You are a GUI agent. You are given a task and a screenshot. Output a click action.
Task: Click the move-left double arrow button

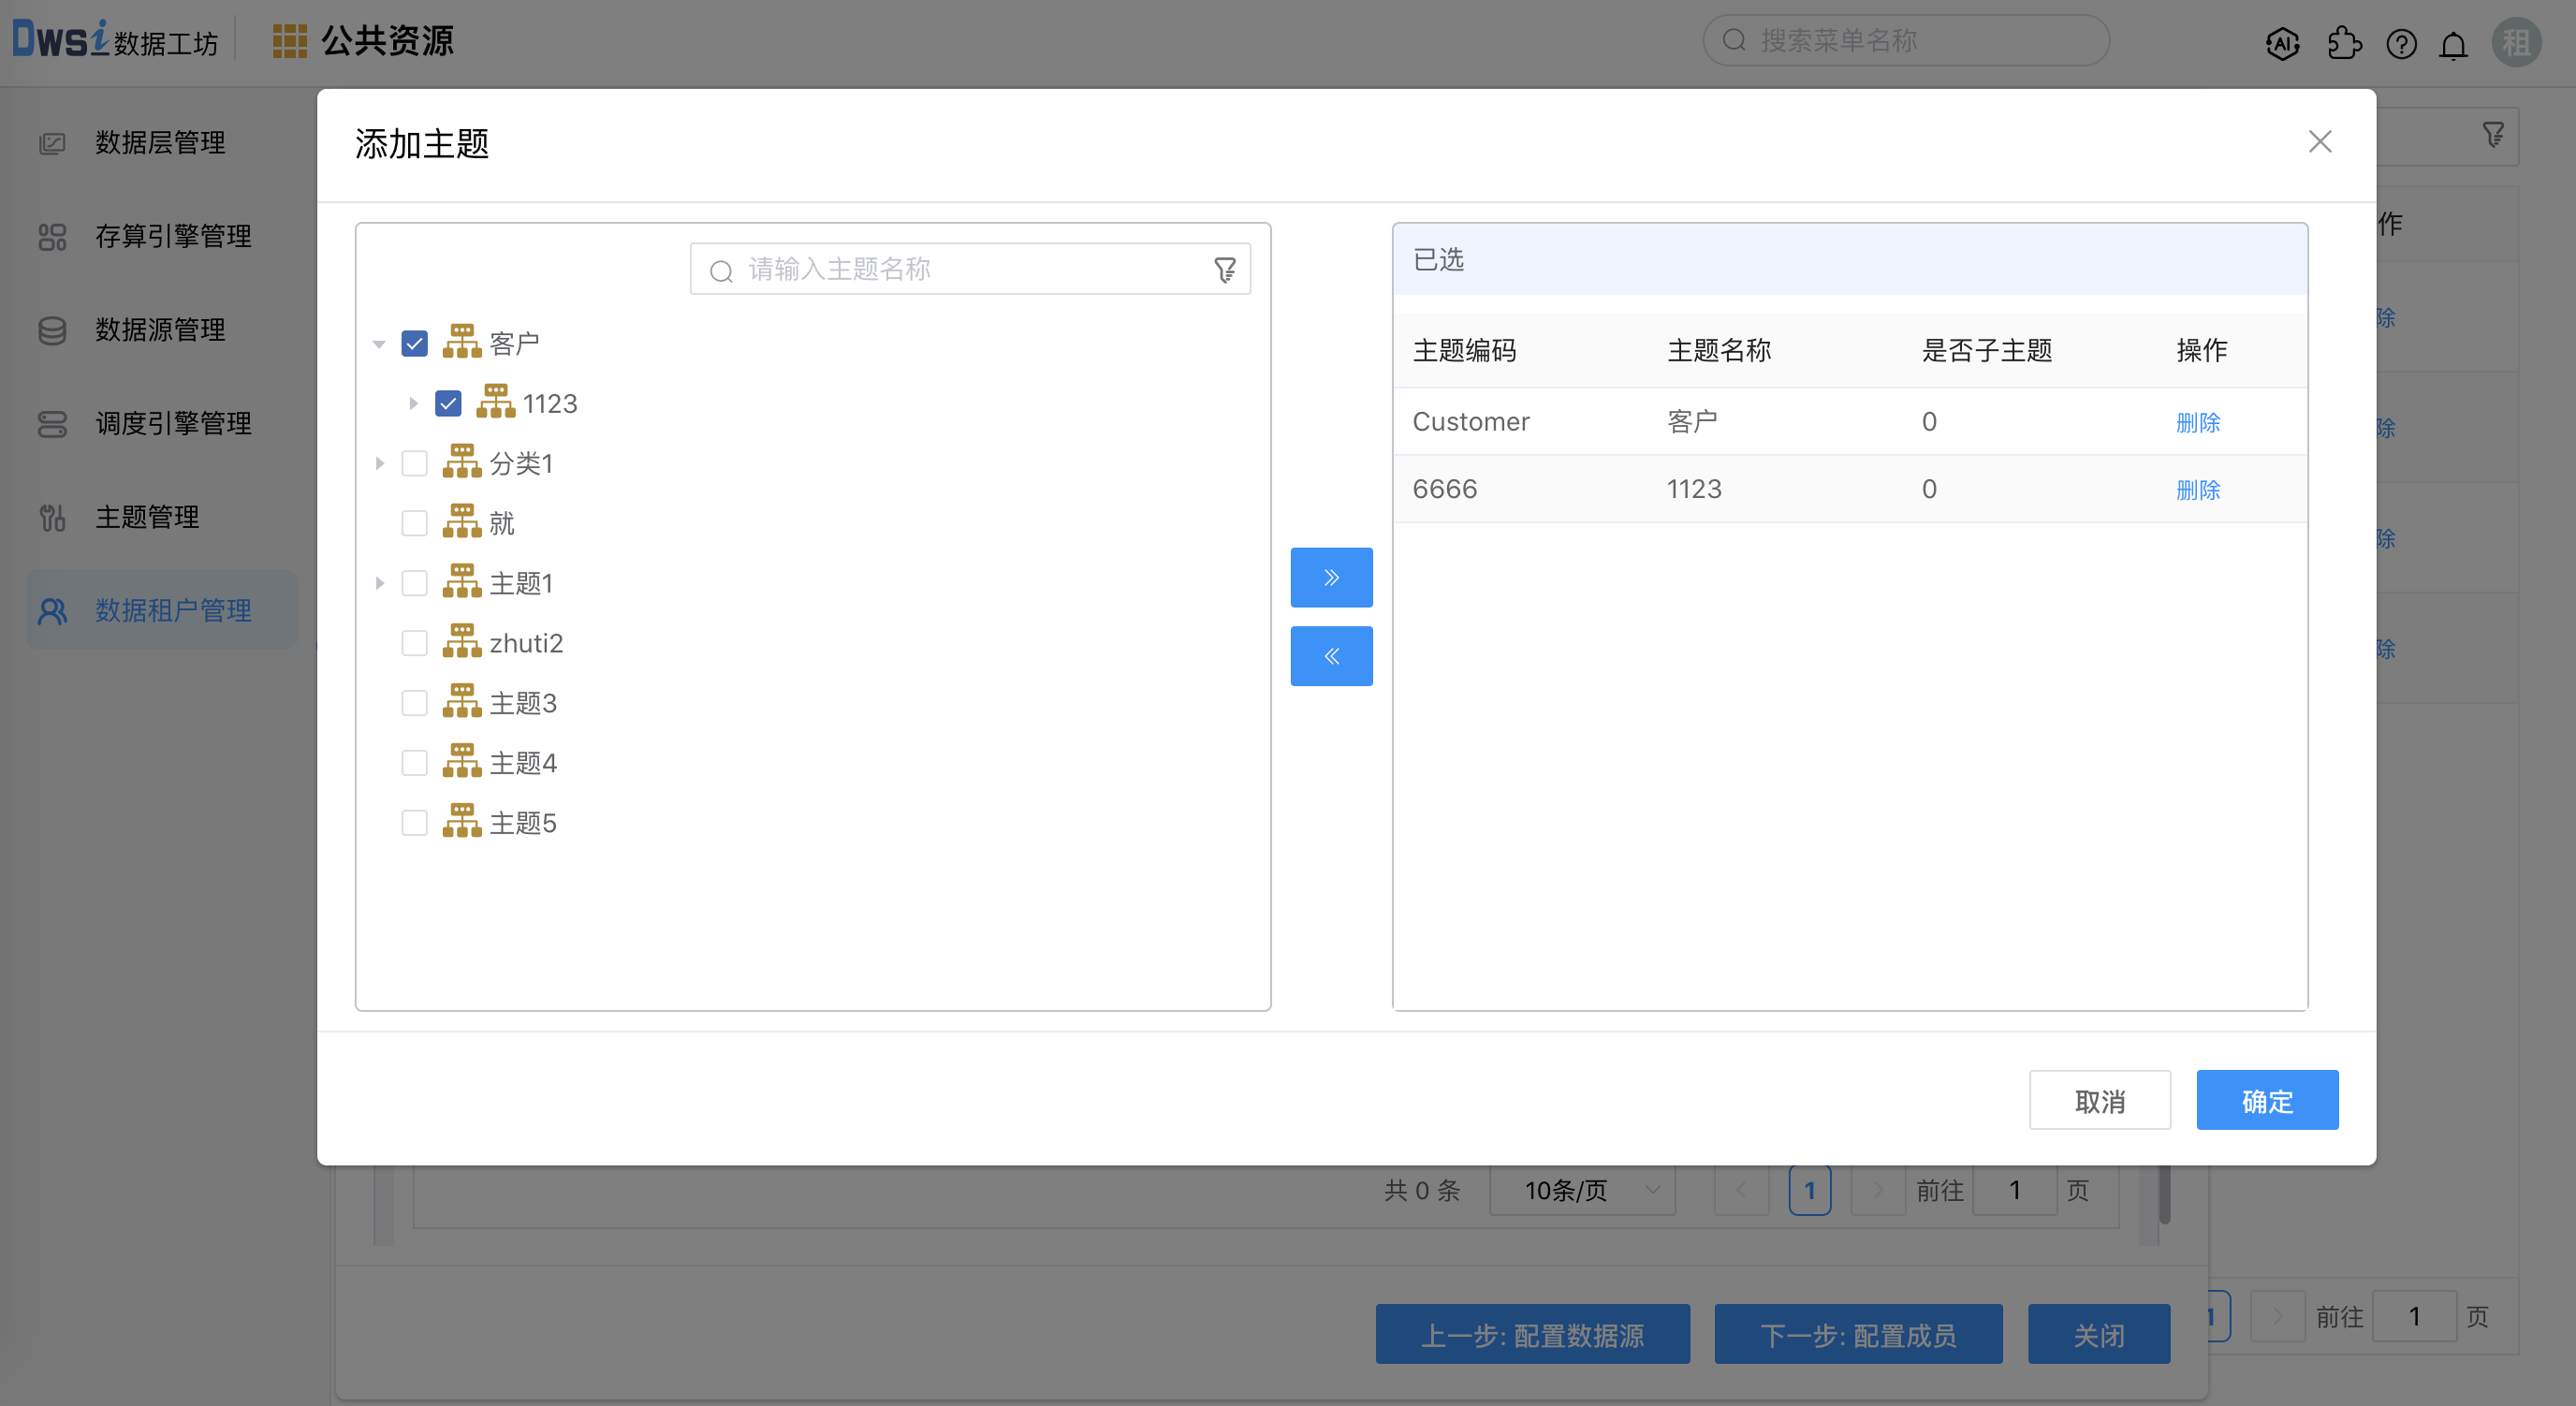pos(1331,656)
